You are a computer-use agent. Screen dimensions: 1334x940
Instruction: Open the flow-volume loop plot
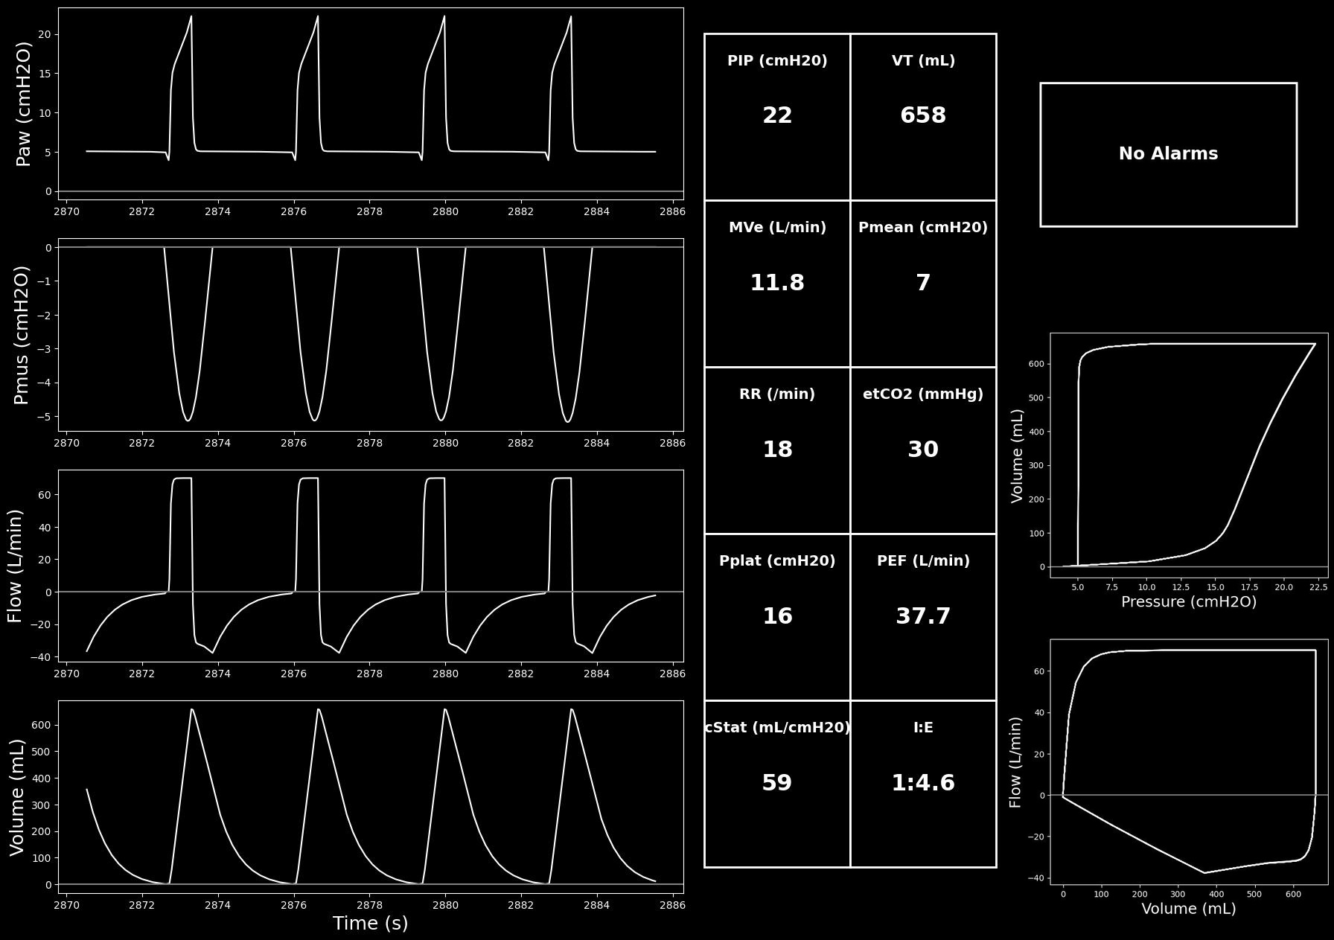coord(1189,761)
